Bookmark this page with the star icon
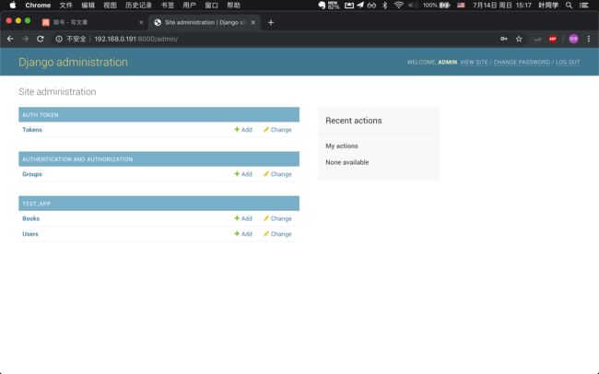Viewport: 599px width, 374px height. pyautogui.click(x=519, y=39)
